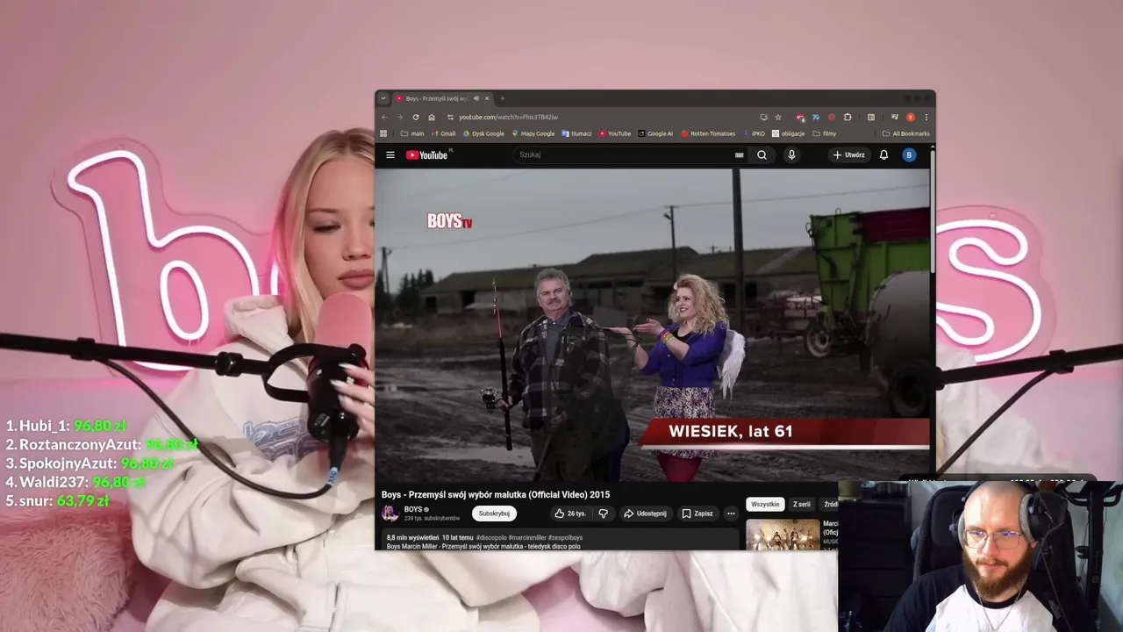Screen dimensions: 1123x632
Task: Open the tłumacz bookmark
Action: (577, 133)
